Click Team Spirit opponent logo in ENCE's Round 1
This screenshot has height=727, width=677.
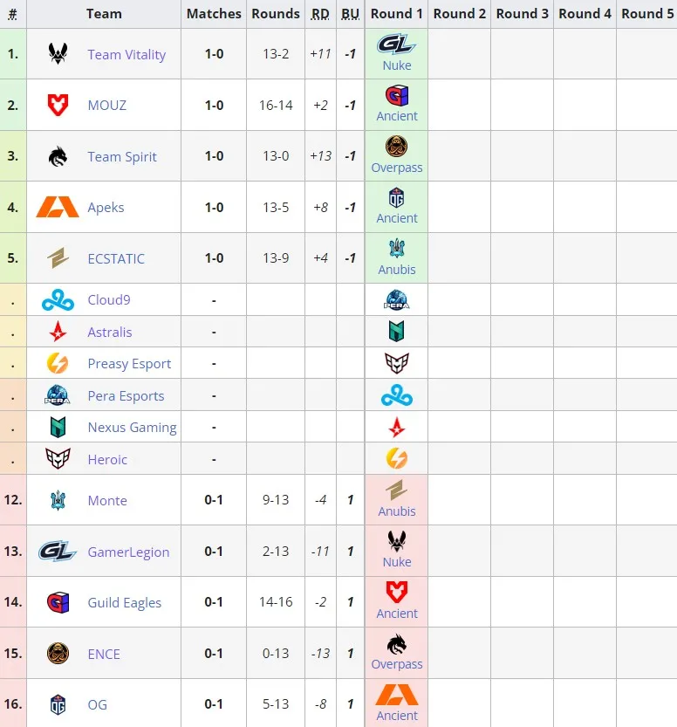click(x=397, y=643)
